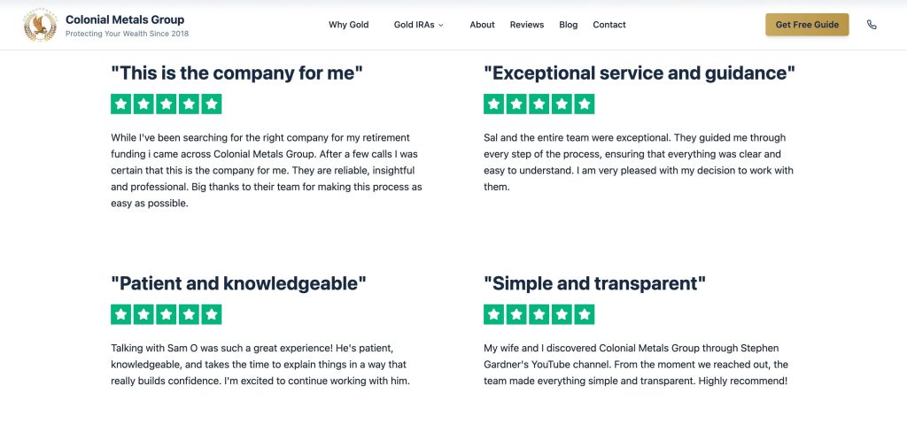Click the "Simple and transparent" review heading
Image resolution: width=907 pixels, height=424 pixels.
pyautogui.click(x=594, y=283)
